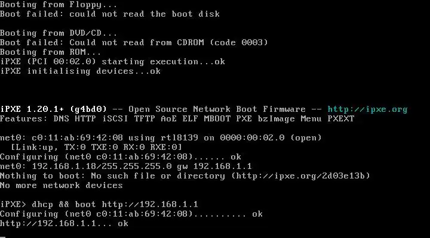The image size is (430, 238).
Task: Click the net0 MAC address c0:11:ab:69:42:08
Action: [x=77, y=137]
